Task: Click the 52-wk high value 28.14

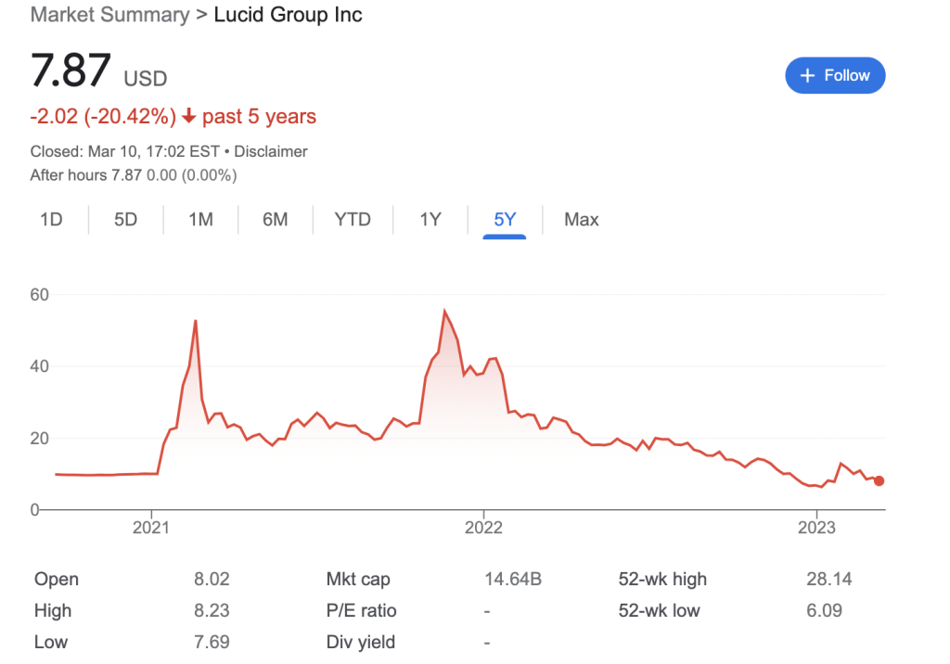Action: pos(829,580)
